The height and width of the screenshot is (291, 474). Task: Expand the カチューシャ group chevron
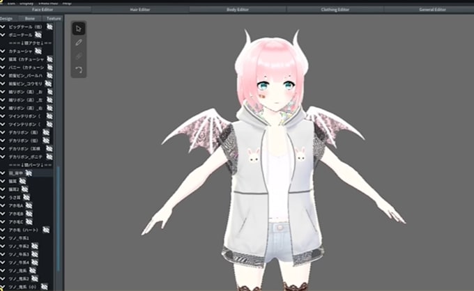tap(3, 51)
